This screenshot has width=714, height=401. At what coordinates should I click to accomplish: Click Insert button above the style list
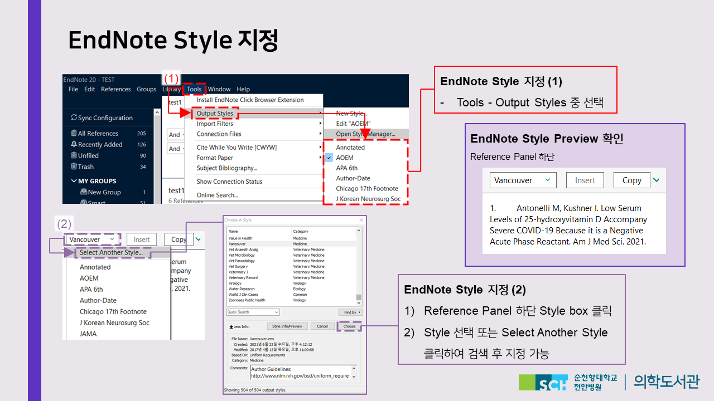pyautogui.click(x=142, y=239)
